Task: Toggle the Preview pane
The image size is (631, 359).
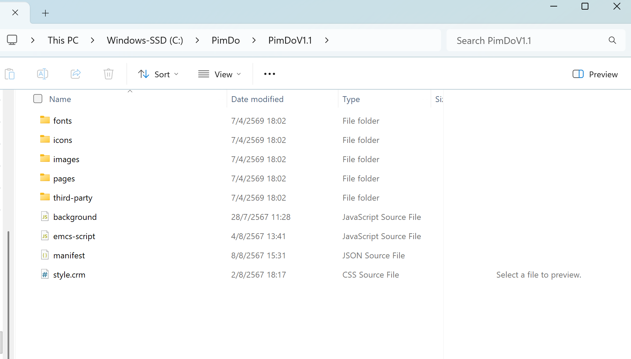Action: click(x=595, y=74)
